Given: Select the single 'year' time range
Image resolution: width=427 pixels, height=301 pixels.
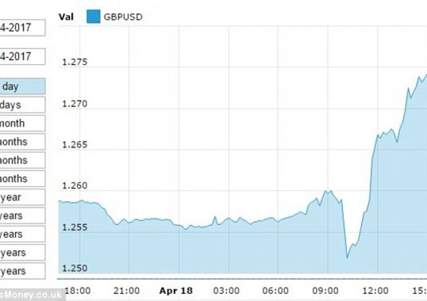Looking at the screenshot, I should pos(22,197).
